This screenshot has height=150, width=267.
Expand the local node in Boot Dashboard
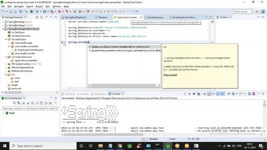pyautogui.click(x=4, y=113)
